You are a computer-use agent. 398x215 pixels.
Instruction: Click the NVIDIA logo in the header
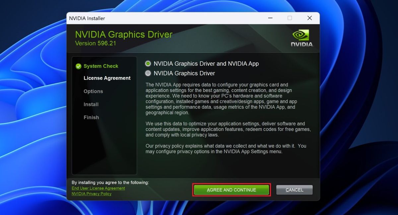(302, 38)
